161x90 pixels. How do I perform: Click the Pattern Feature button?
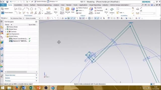coord(82,8)
